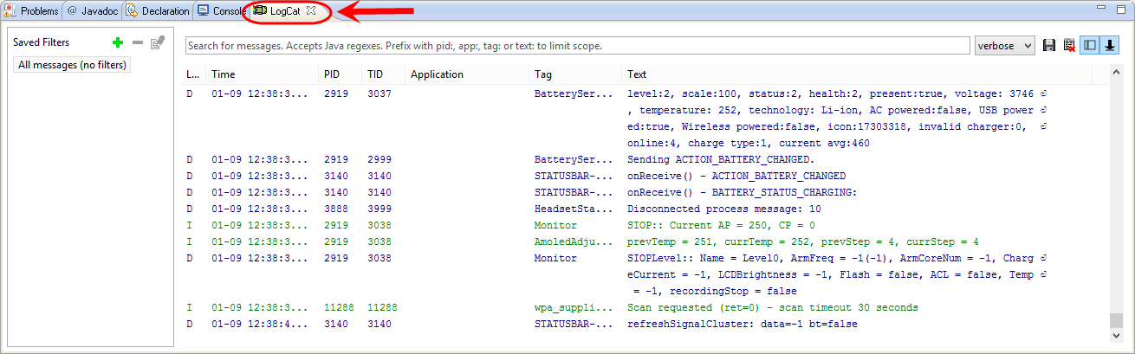Switch to the Problems tab

pos(32,11)
